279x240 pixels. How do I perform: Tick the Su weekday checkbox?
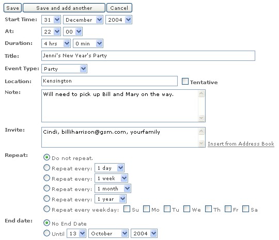click(x=127, y=209)
